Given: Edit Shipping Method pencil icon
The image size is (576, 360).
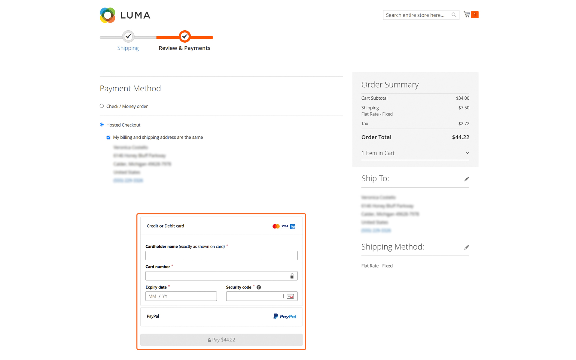Looking at the screenshot, I should point(466,247).
